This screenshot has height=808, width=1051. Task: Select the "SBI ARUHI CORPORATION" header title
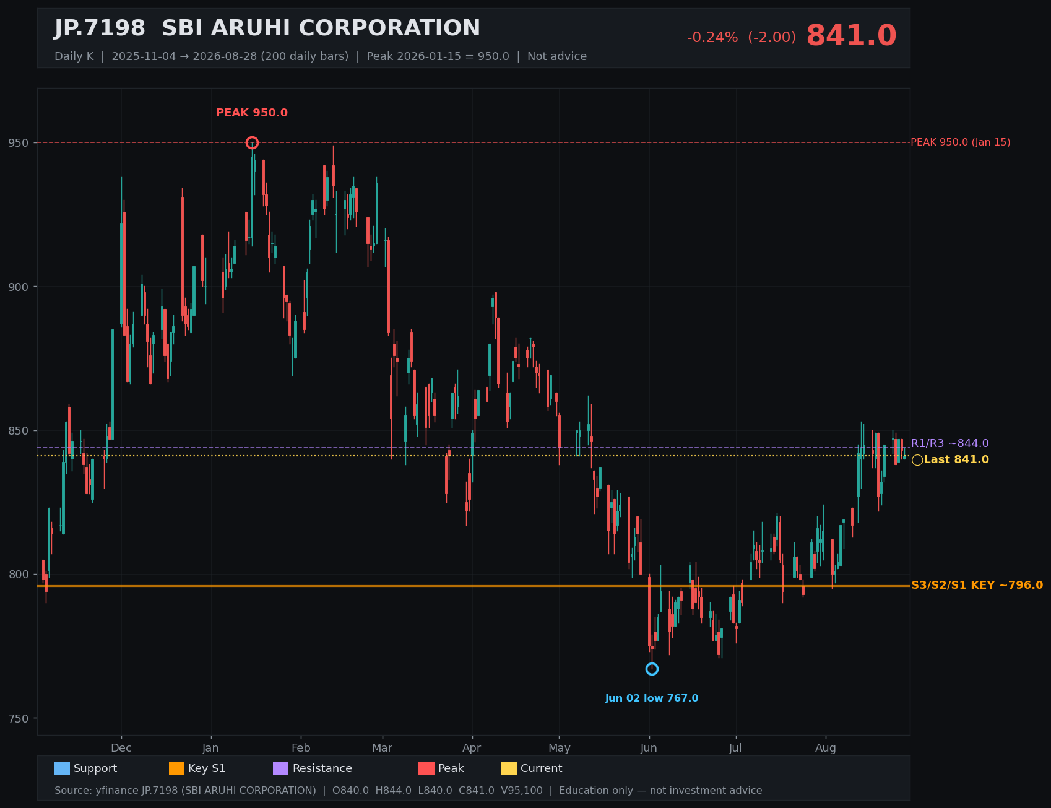click(x=321, y=28)
